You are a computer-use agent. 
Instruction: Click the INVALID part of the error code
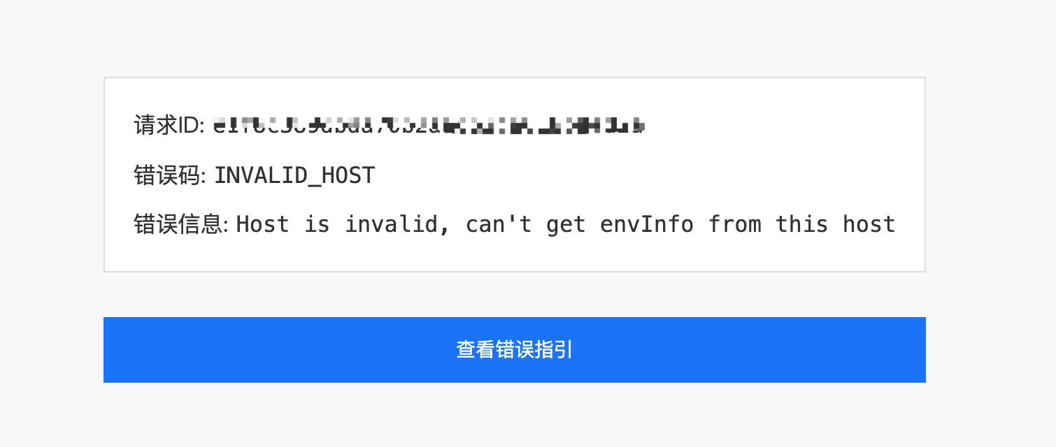coord(262,175)
